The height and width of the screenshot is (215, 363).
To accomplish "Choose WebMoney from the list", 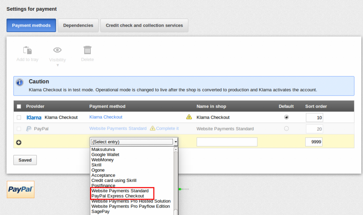I will [102, 160].
